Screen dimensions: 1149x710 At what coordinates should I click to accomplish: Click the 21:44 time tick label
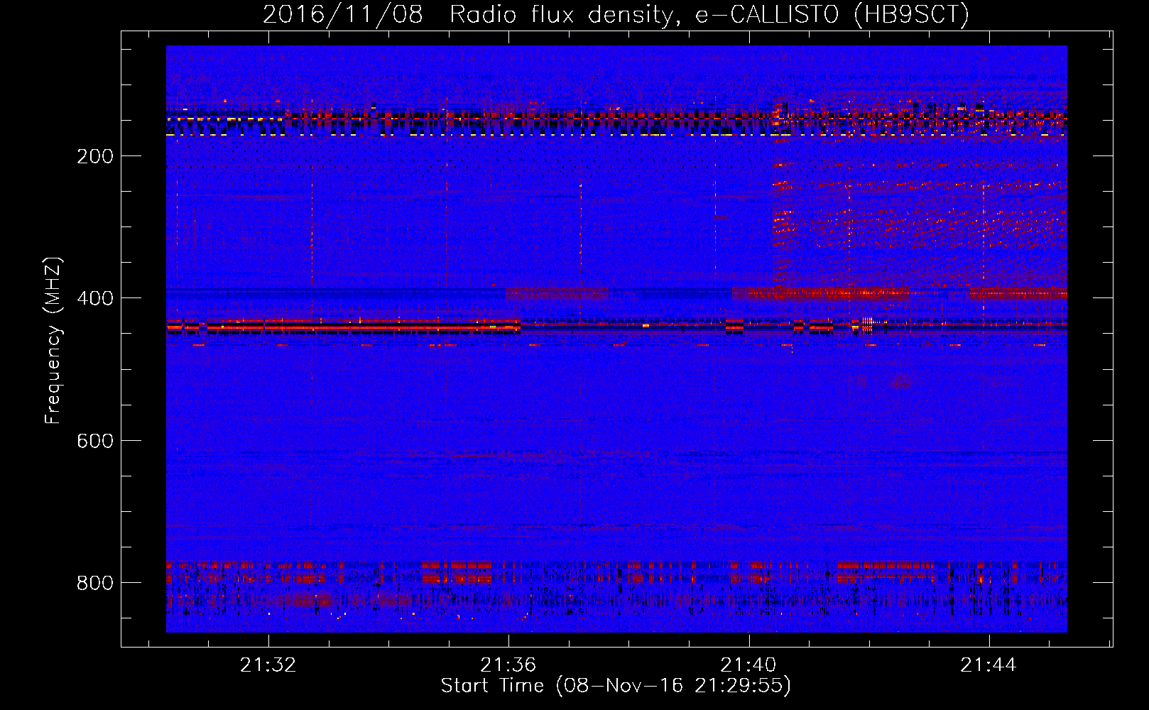(x=989, y=665)
